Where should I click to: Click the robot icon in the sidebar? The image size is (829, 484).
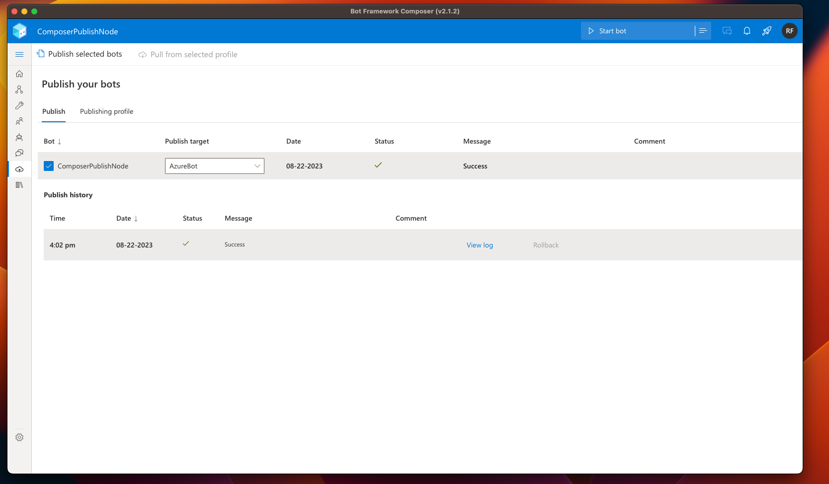coord(19,137)
